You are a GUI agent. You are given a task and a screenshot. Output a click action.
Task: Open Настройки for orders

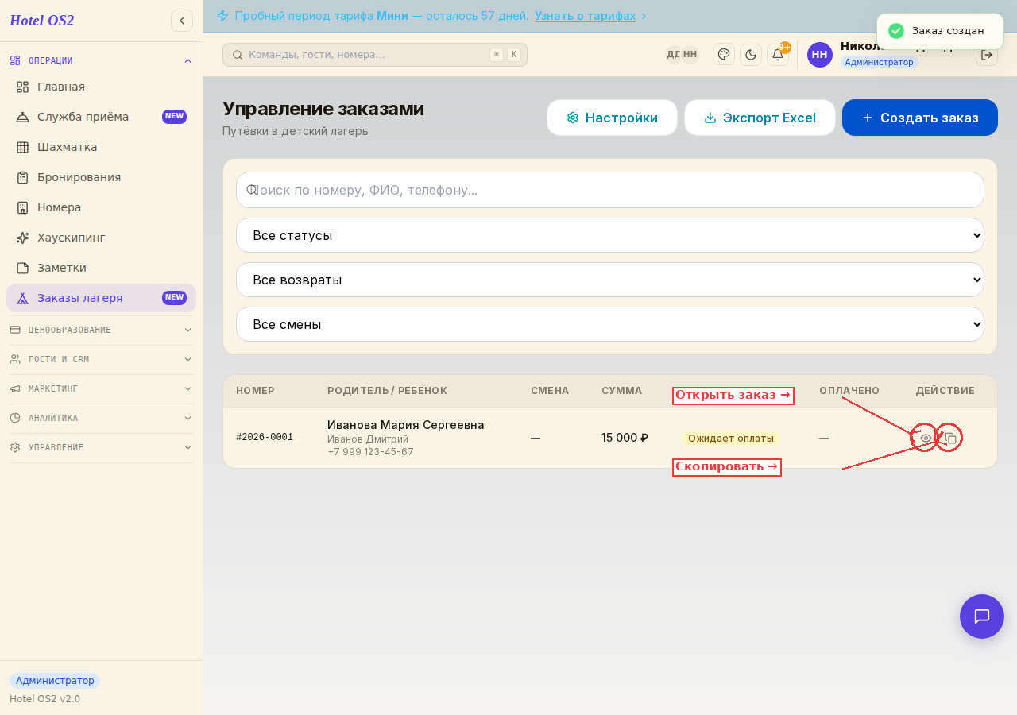click(x=612, y=118)
